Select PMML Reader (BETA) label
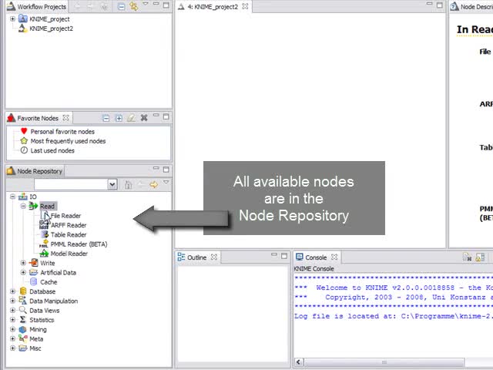493x370 pixels. (x=79, y=244)
